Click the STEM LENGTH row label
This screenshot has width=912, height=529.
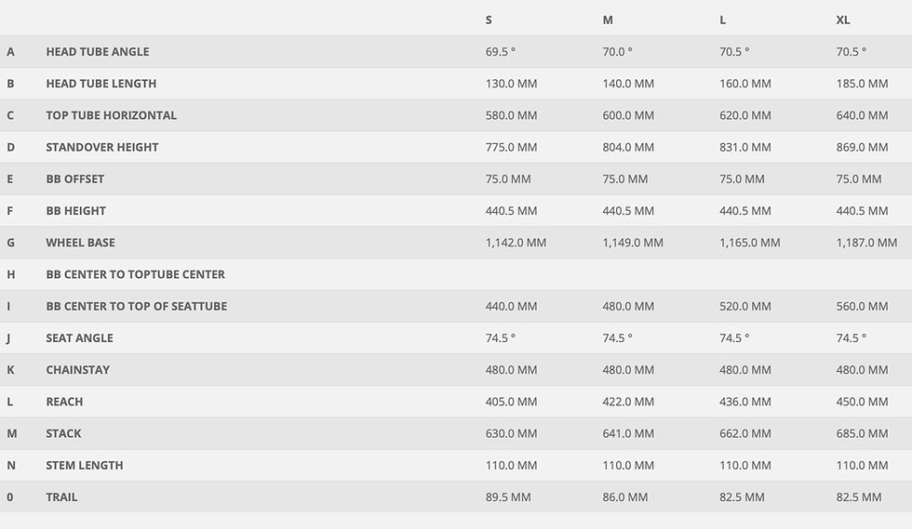pos(85,465)
